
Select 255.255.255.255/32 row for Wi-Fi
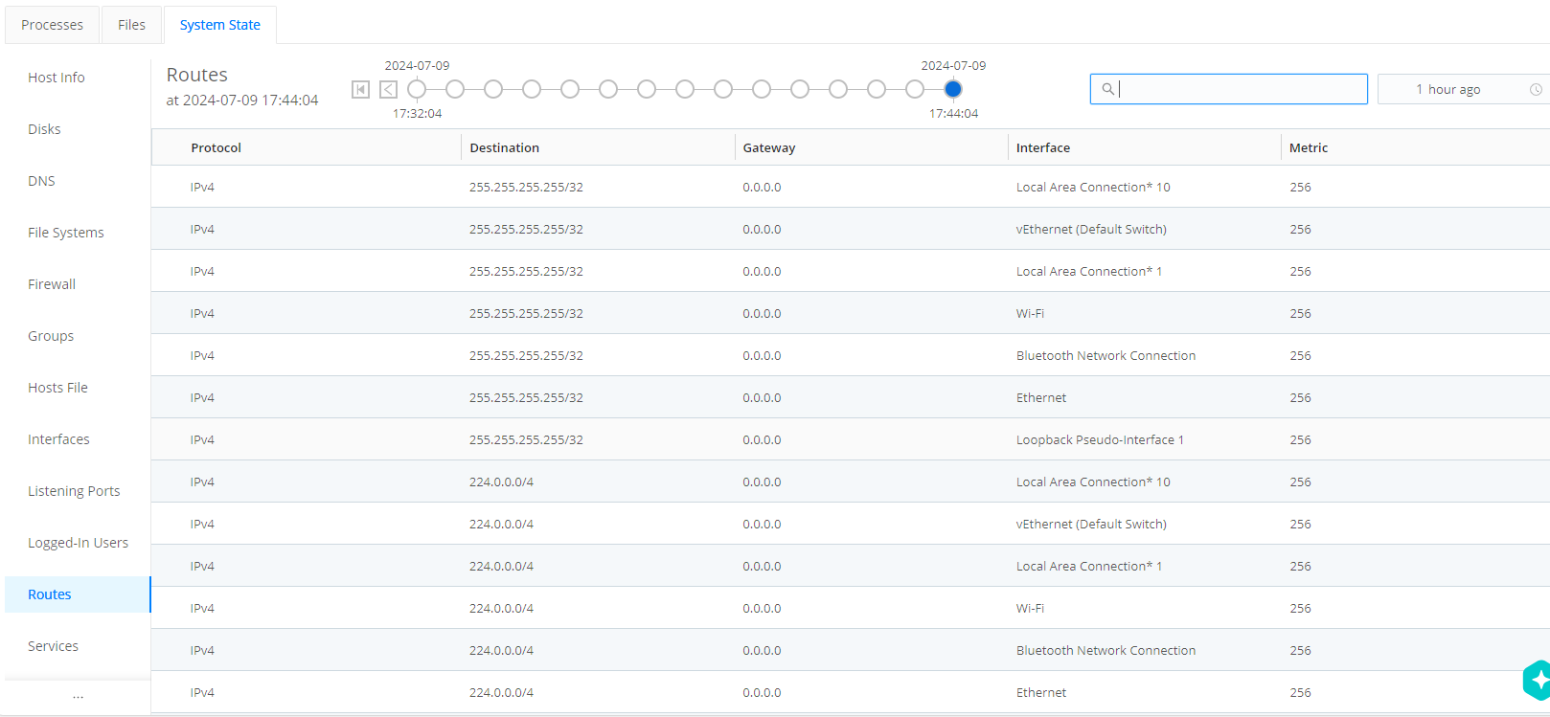click(851, 313)
